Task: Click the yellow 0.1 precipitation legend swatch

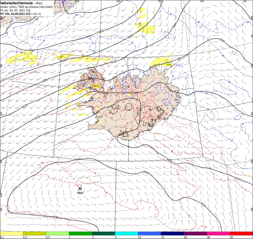Action: click(x=11, y=233)
